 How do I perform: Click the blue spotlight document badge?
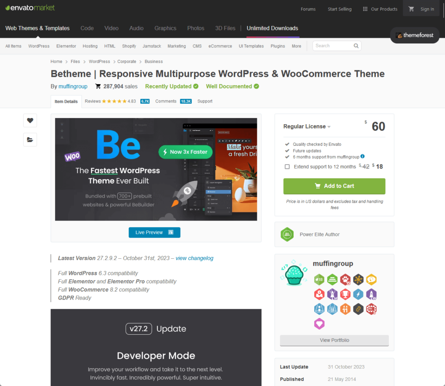pyautogui.click(x=332, y=309)
